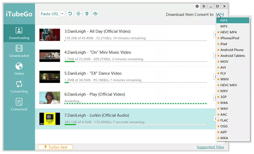
Task: Click the Paste URL button
Action: coord(50,14)
